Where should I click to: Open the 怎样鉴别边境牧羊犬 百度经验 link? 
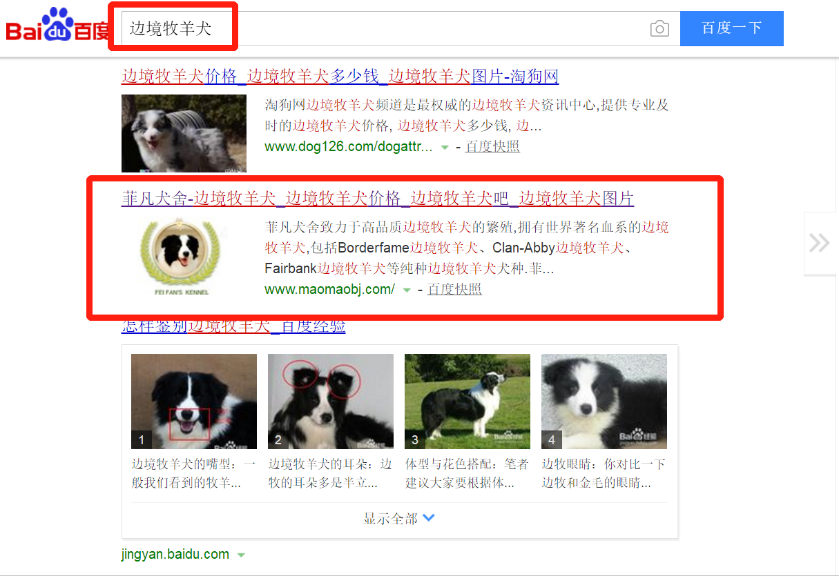233,326
